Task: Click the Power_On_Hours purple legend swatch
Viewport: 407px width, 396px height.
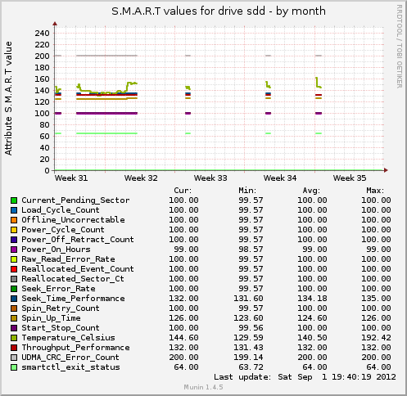Action: [x=14, y=250]
